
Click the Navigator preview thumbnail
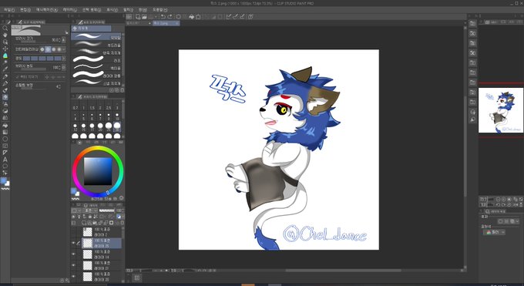coord(501,110)
